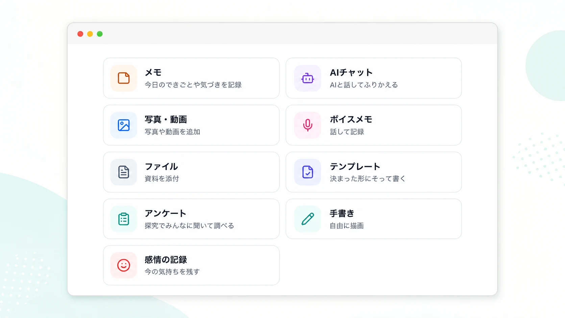The width and height of the screenshot is (565, 318).
Task: Click the purple robot AI chat icon
Action: click(x=308, y=78)
